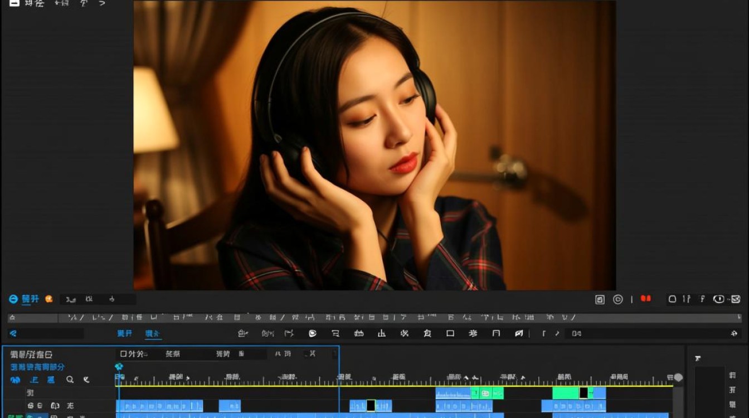Click the round eye-like icon left of the envelope
The width and height of the screenshot is (749, 418).
(x=719, y=299)
